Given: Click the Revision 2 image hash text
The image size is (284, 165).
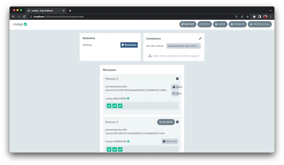Looking at the screenshot, I should click(135, 131).
